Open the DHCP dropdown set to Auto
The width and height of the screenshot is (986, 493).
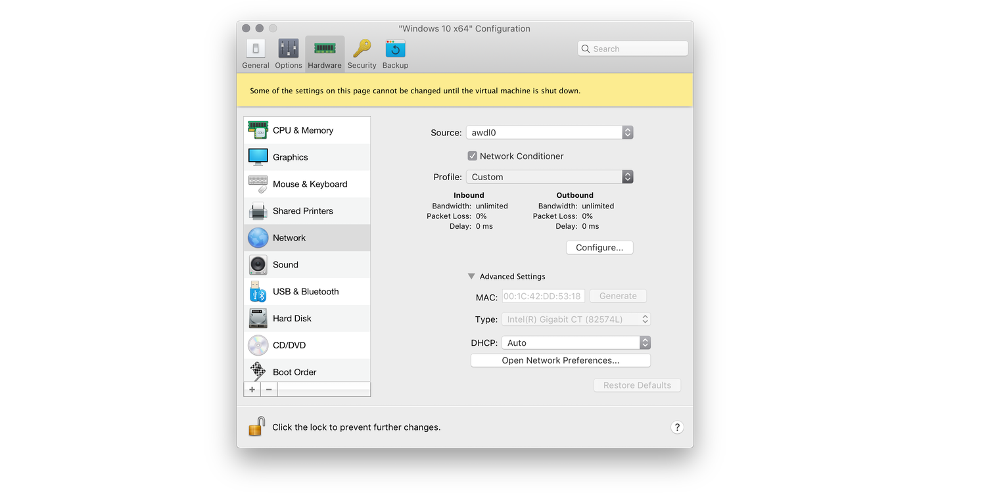pos(575,343)
